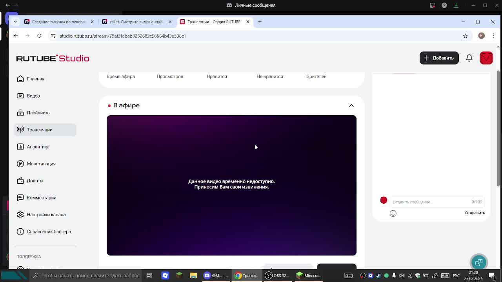Click the Комментарии speech bubble icon
The width and height of the screenshot is (502, 282).
(20, 197)
